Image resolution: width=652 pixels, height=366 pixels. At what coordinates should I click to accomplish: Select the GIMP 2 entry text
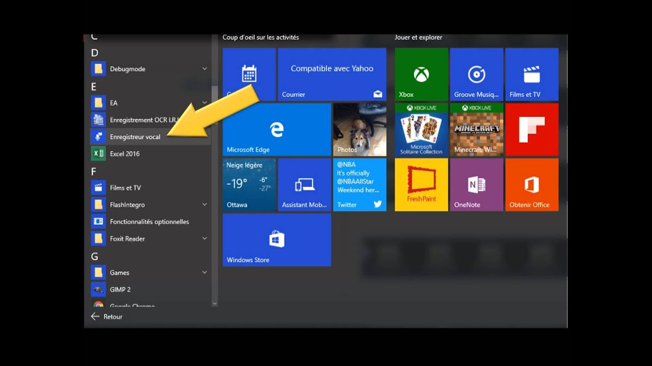[120, 289]
